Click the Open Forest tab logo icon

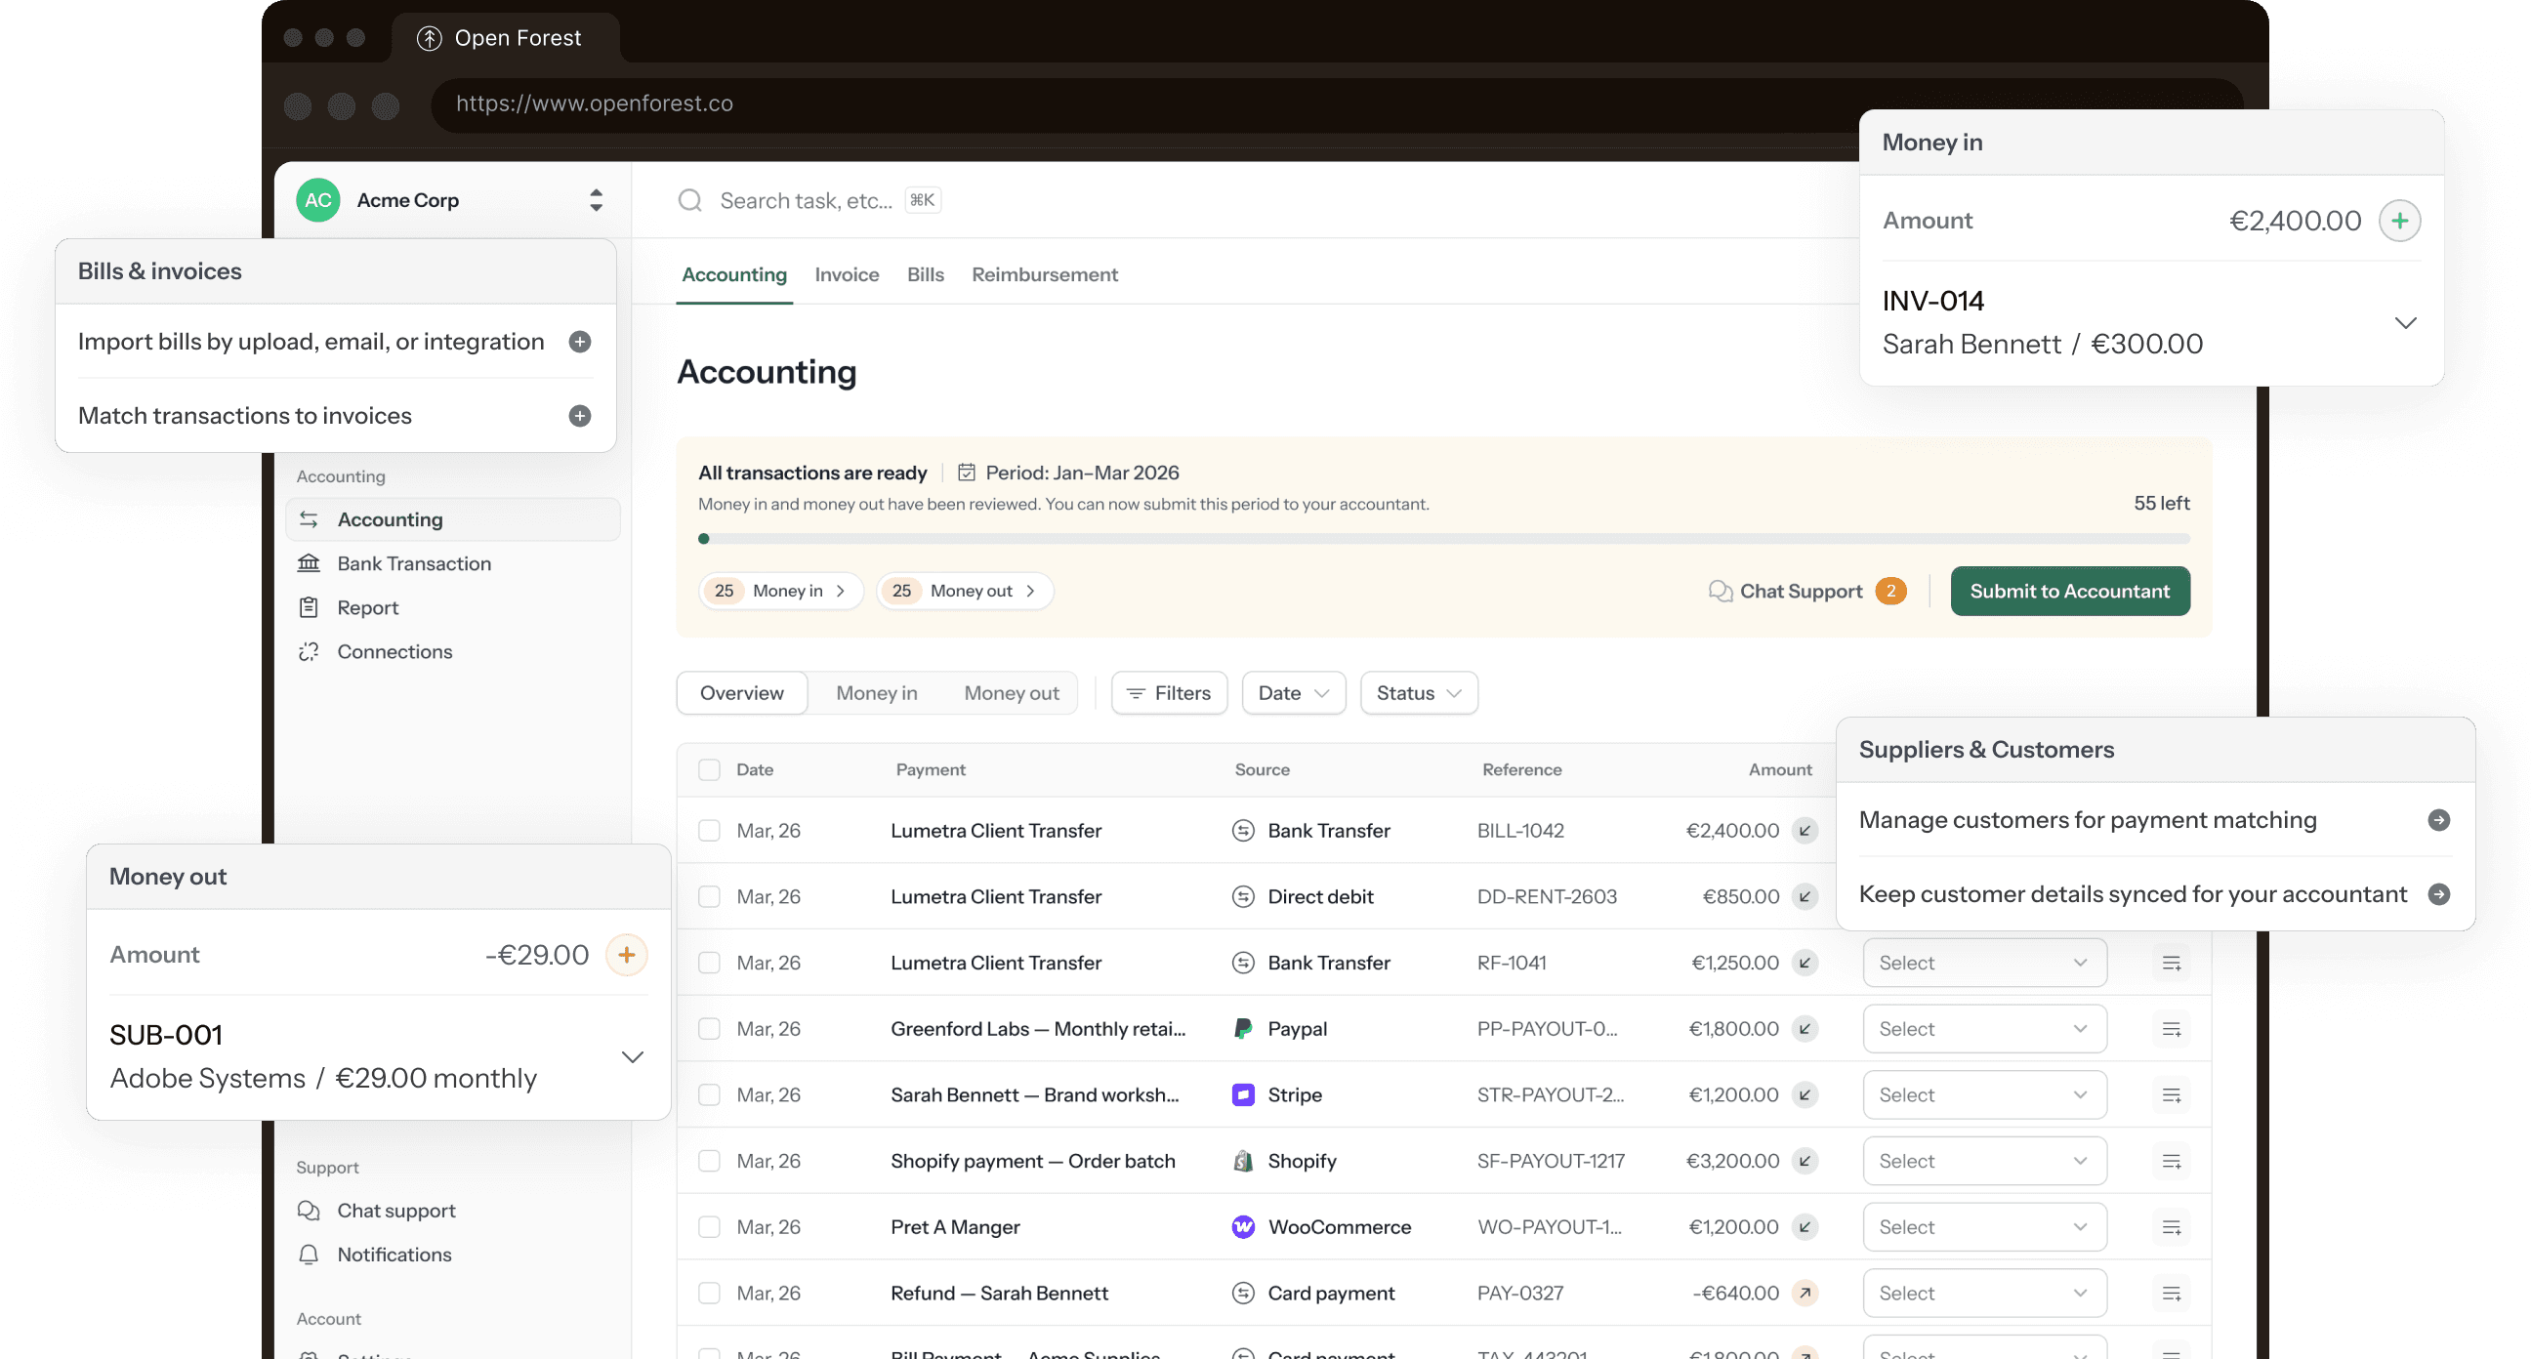click(x=429, y=38)
